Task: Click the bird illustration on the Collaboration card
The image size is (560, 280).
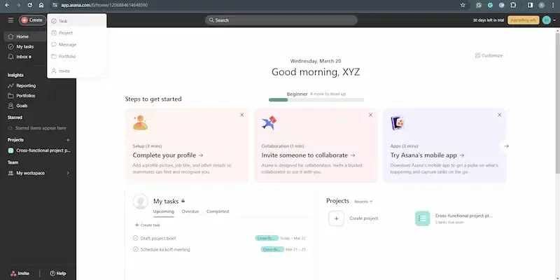Action: [269, 123]
